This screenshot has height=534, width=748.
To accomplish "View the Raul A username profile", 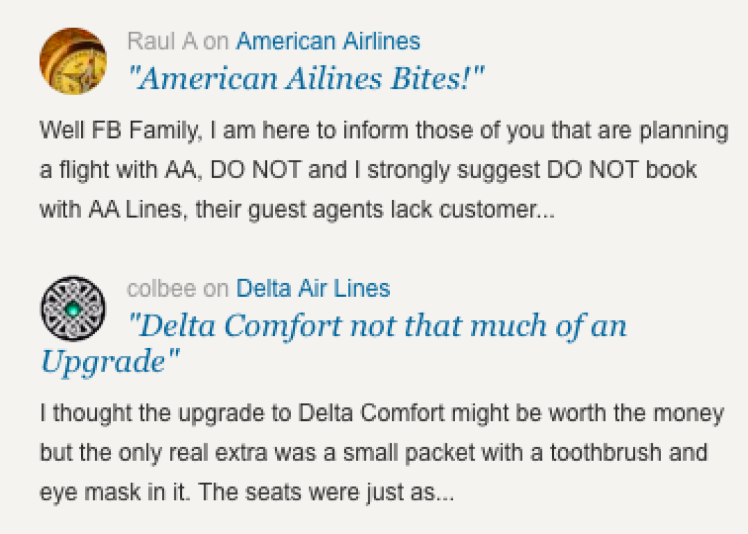I will click(162, 41).
